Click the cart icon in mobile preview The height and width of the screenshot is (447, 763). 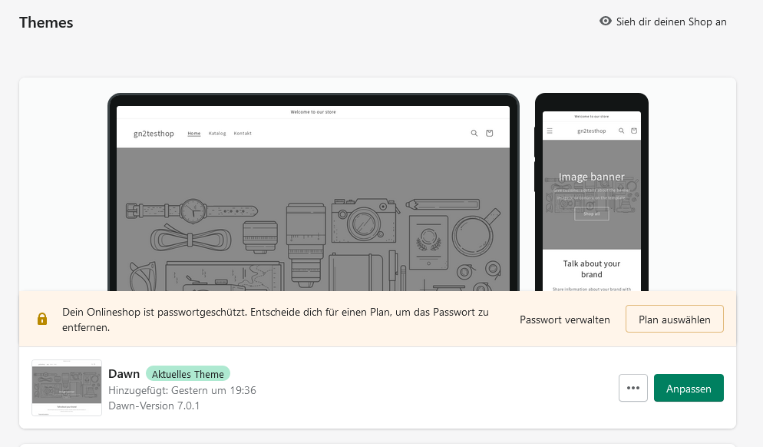tap(634, 131)
